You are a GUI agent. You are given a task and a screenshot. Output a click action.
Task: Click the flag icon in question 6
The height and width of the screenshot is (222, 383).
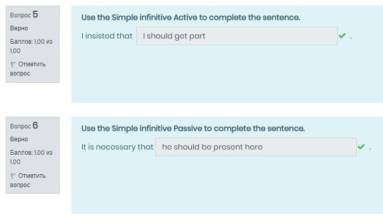pyautogui.click(x=13, y=176)
